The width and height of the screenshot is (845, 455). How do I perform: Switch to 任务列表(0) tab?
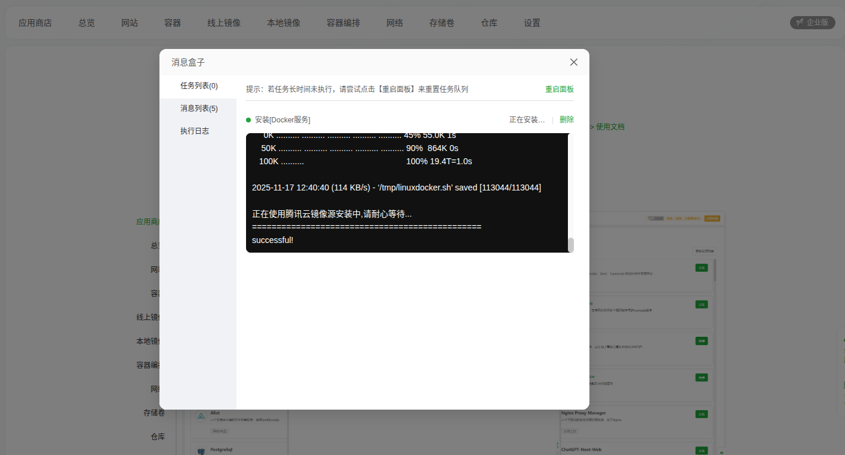point(199,86)
